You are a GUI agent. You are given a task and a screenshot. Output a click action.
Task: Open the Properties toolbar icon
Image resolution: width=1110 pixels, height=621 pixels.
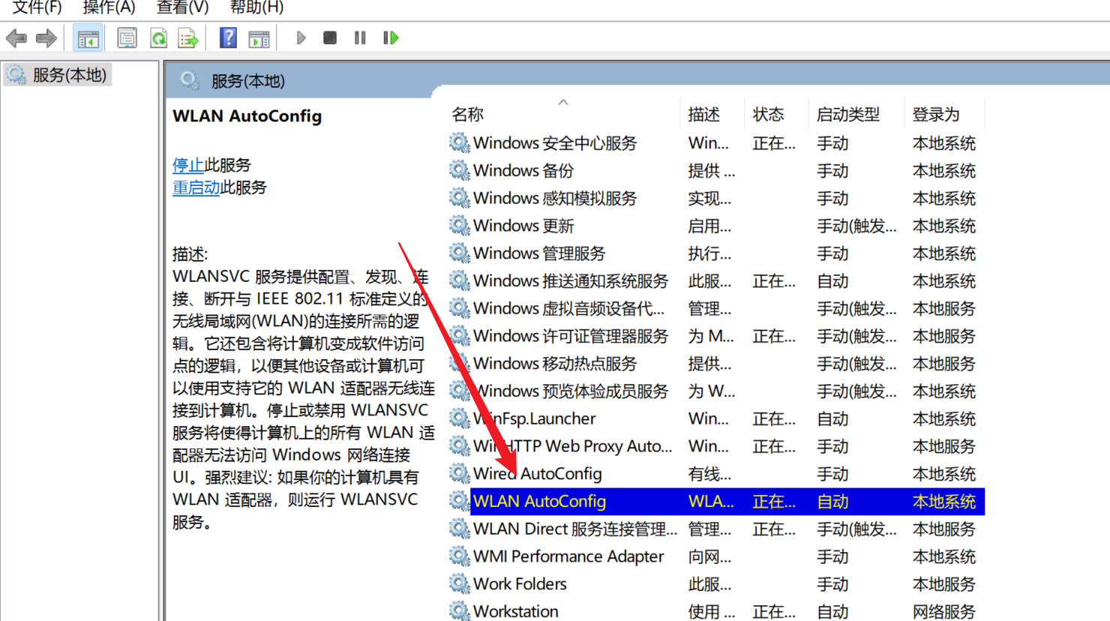click(x=127, y=37)
